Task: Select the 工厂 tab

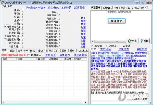Action: [56, 51]
